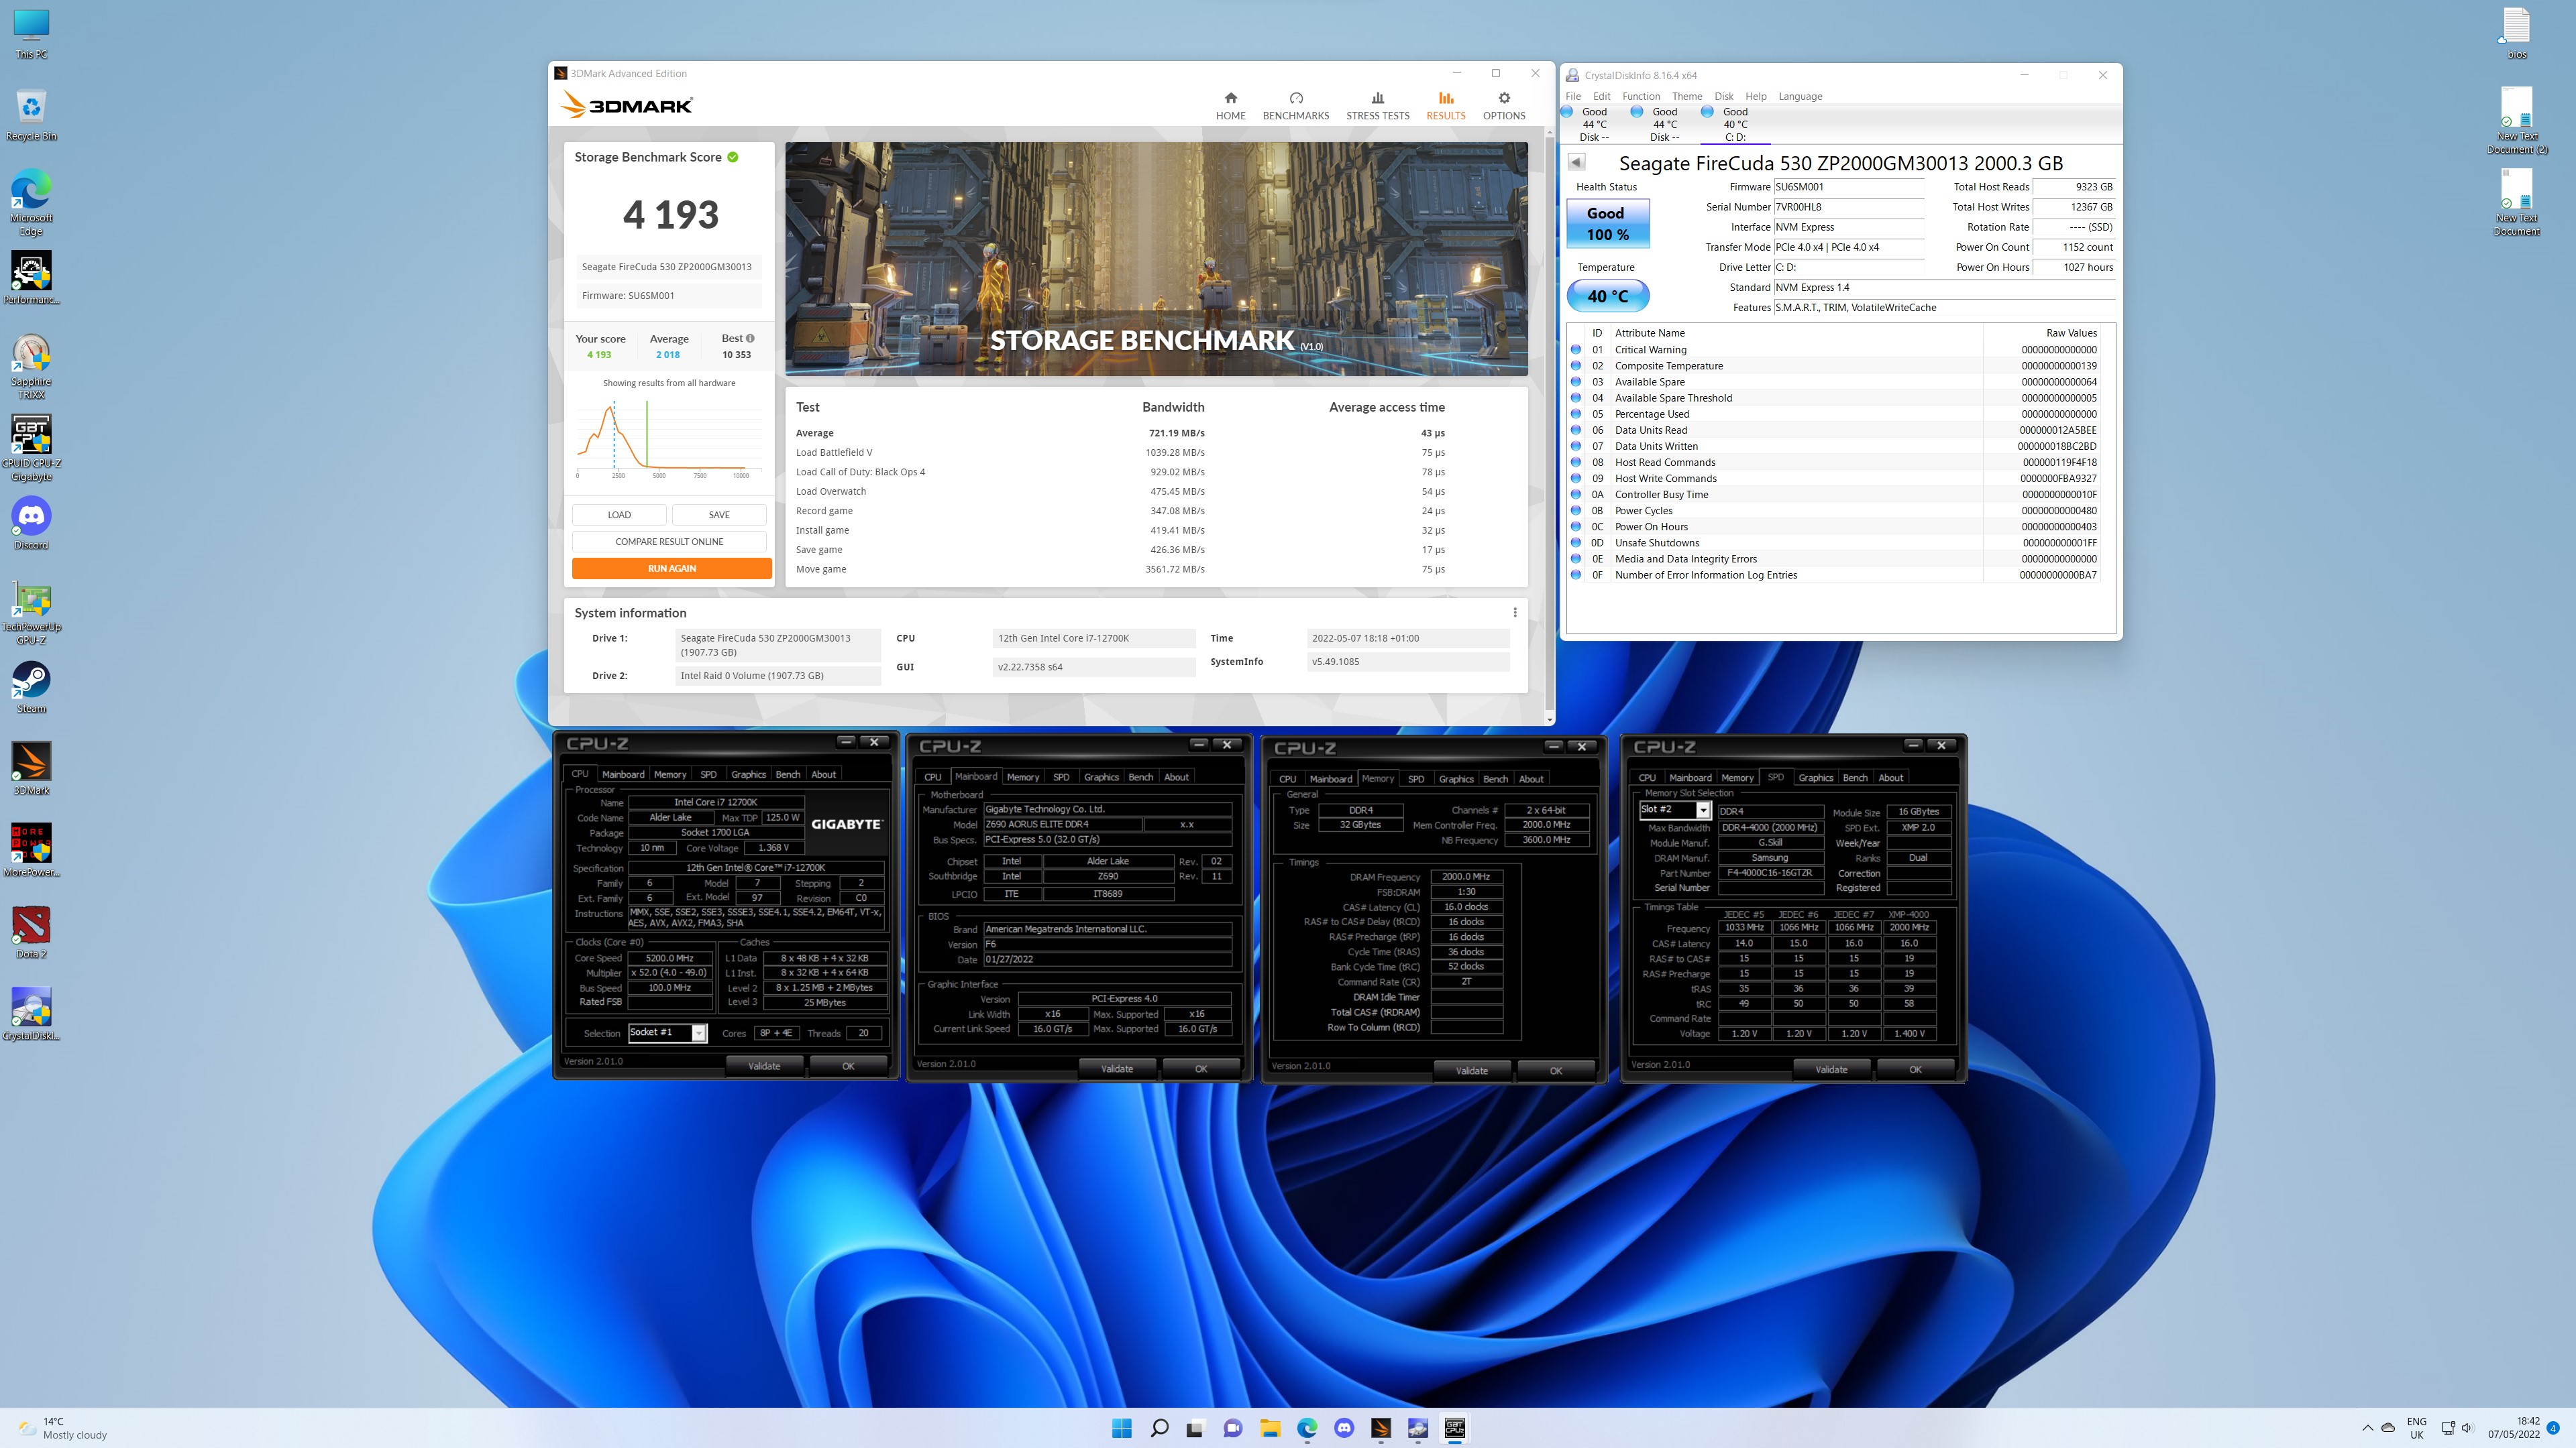Screen dimensions: 2576x1448
Task: Click the Good 100 % health status box
Action: [1607, 224]
